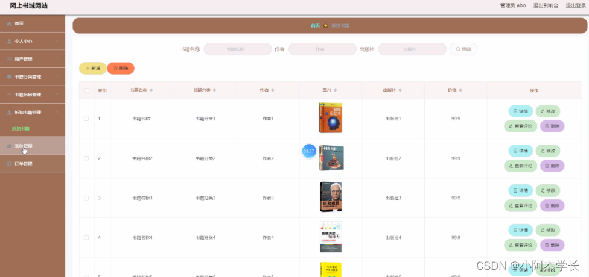Toggle the select-all checkbox in table header

86,90
